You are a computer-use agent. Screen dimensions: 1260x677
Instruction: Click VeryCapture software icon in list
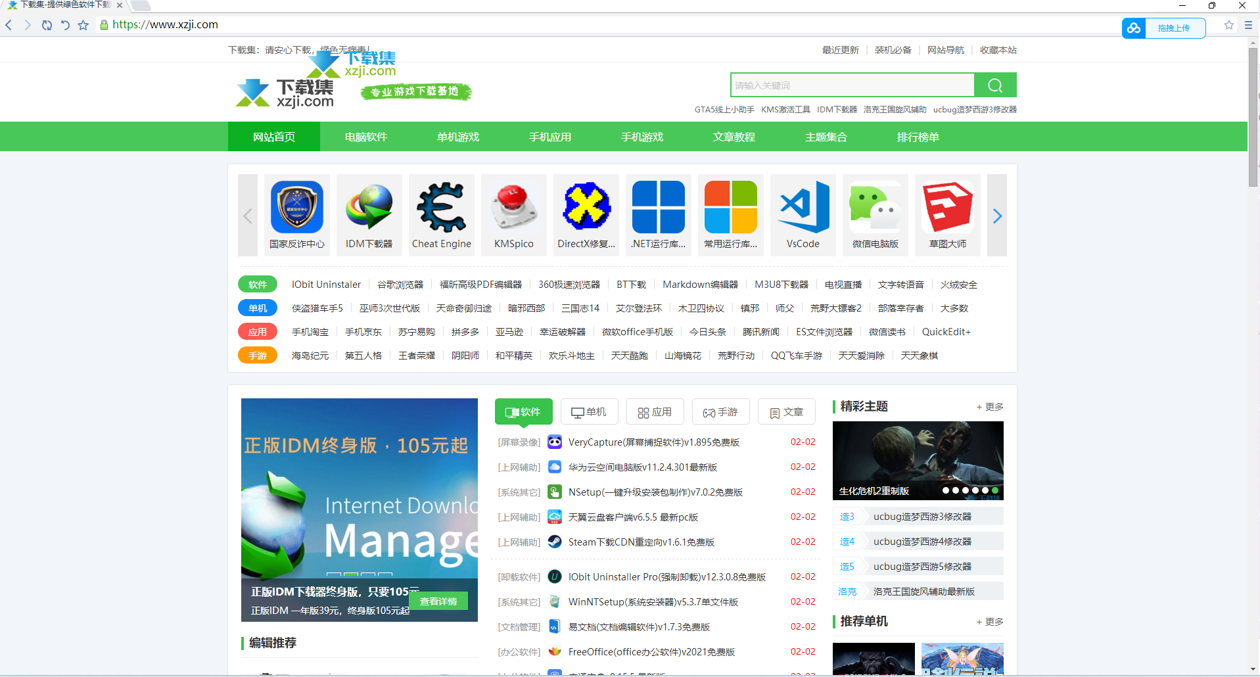555,442
